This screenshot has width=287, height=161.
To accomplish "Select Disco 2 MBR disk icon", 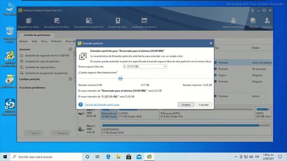I will (x=82, y=129).
